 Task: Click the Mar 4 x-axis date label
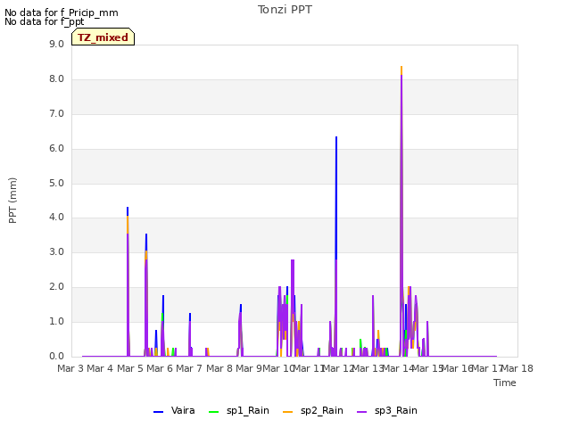(x=100, y=368)
